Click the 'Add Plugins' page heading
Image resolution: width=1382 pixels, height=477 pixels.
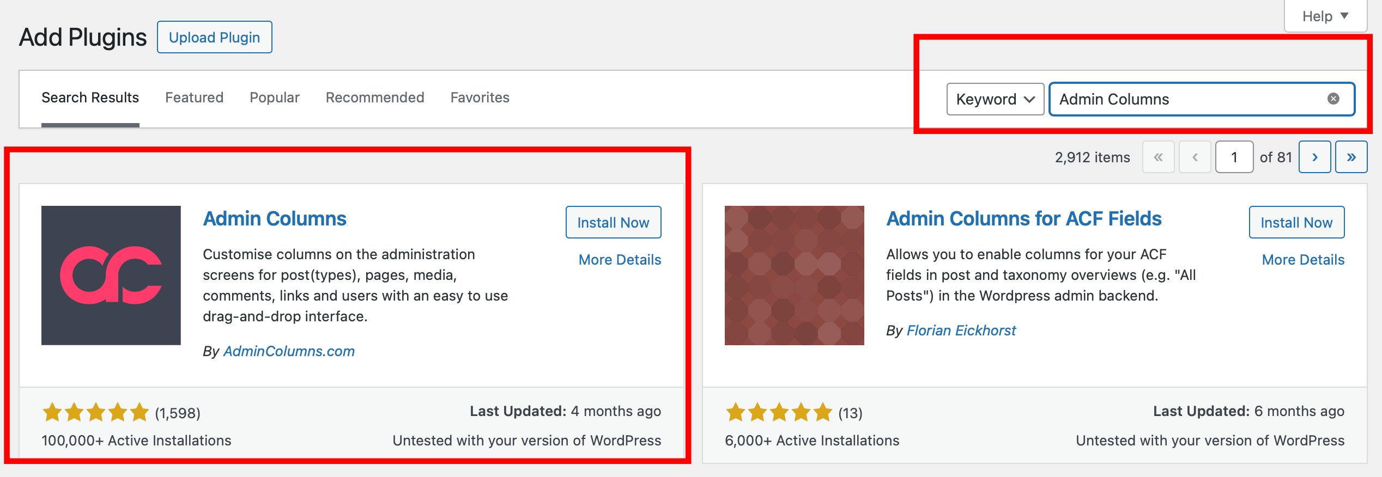tap(83, 37)
